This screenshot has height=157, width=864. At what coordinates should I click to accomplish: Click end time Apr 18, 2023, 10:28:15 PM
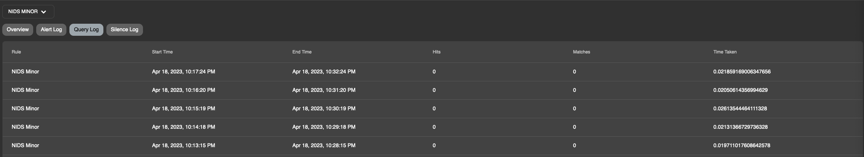pos(324,146)
